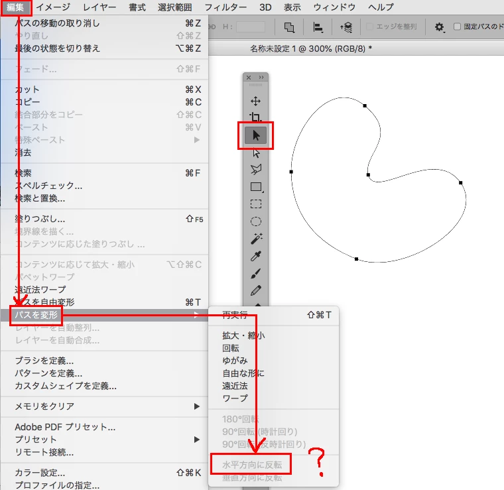Viewport: 504px width, 490px height.
Task: Choose カスタムシェイプを定義... menu entry
Action: click(105, 386)
